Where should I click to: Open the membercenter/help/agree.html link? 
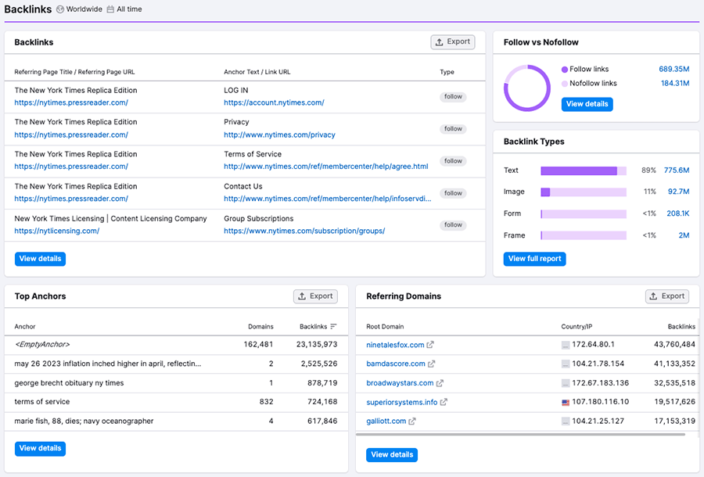pos(326,167)
